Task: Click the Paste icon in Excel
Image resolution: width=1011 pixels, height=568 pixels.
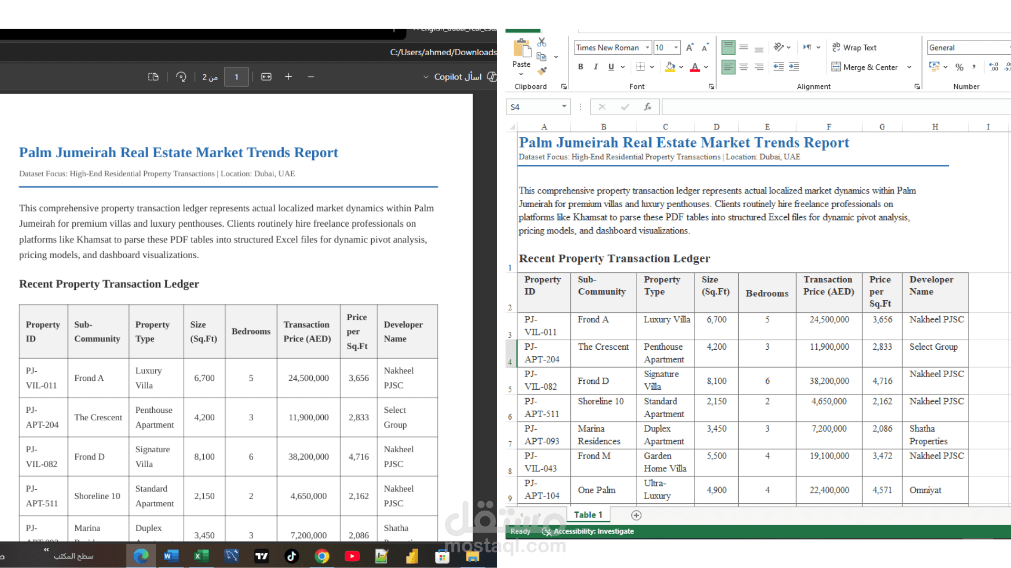Action: click(x=522, y=48)
